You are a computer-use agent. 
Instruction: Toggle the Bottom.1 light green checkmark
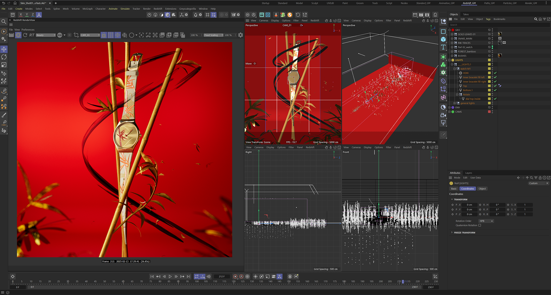point(495,90)
